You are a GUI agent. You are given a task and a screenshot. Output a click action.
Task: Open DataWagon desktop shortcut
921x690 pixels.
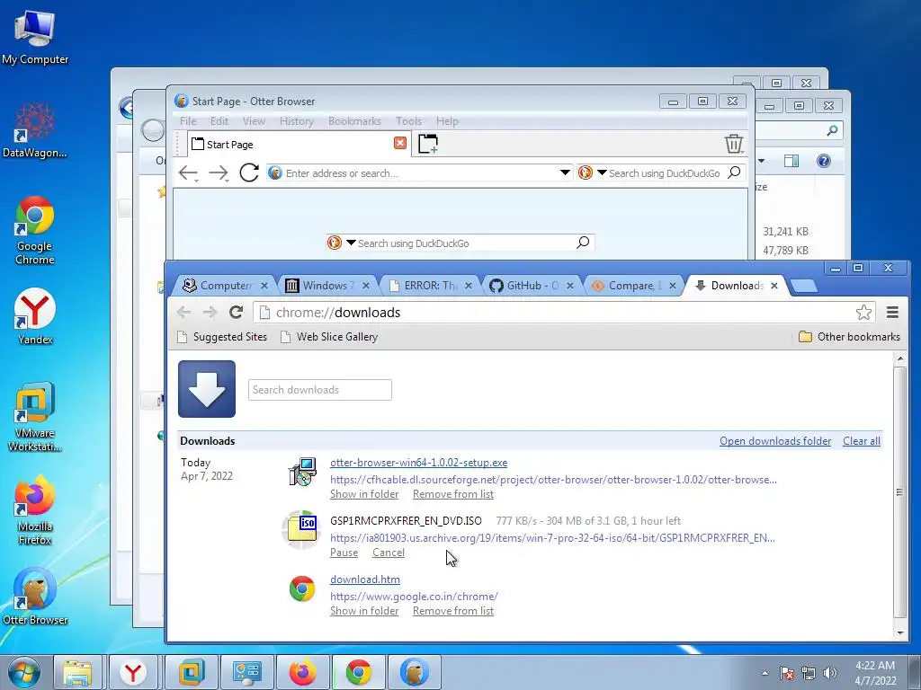35,130
